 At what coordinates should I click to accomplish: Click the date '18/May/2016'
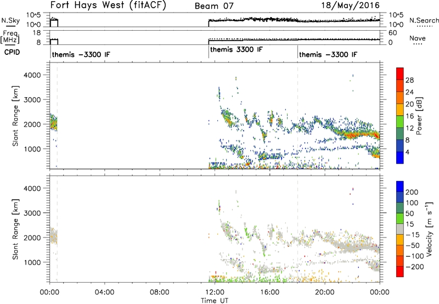[350, 5]
